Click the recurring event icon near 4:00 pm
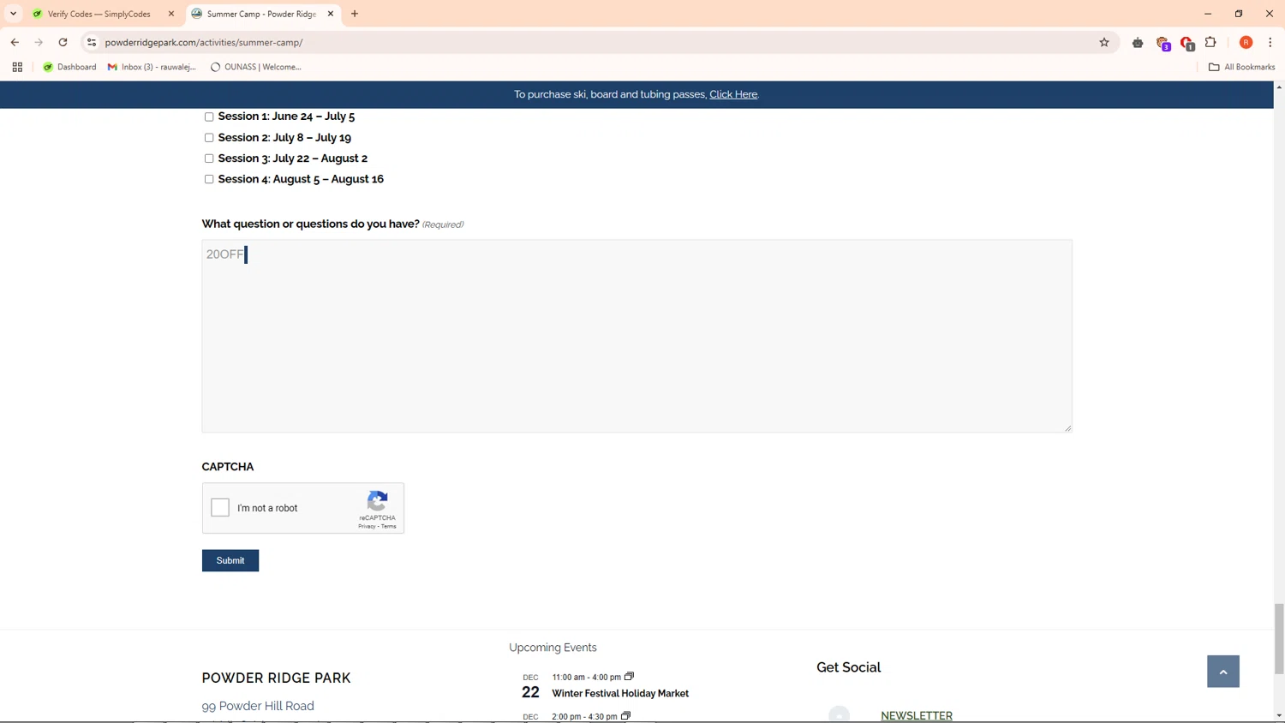The height and width of the screenshot is (723, 1285). tap(630, 676)
